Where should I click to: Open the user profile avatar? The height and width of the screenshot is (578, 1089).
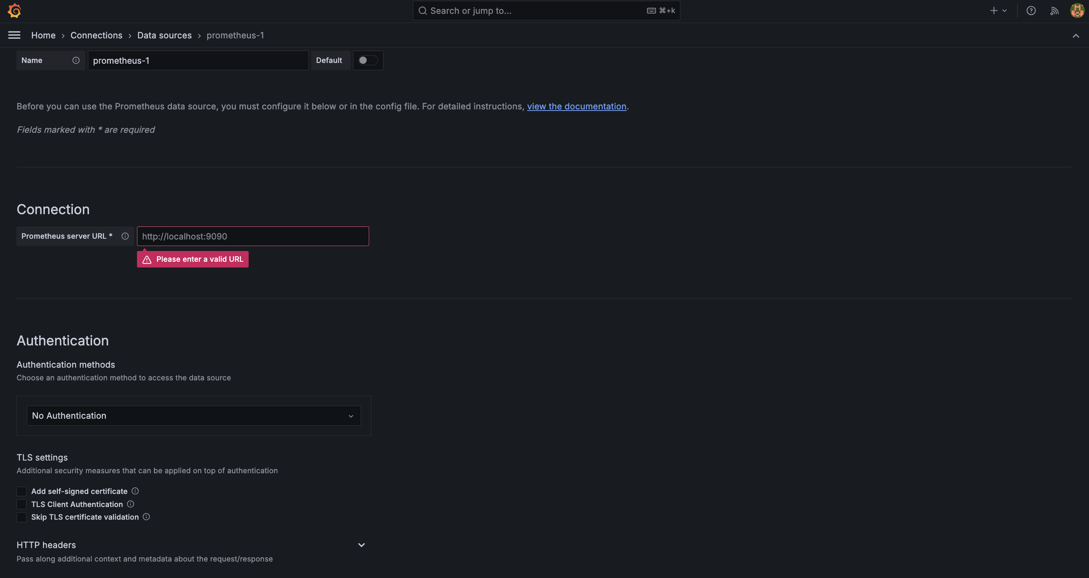1077,11
